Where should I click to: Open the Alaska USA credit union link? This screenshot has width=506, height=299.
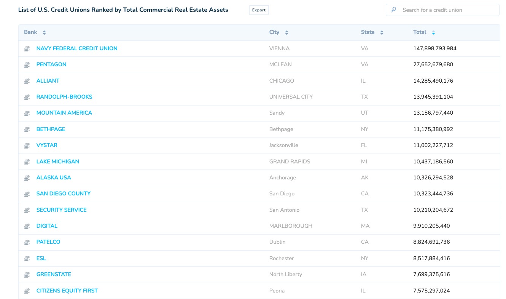point(54,177)
